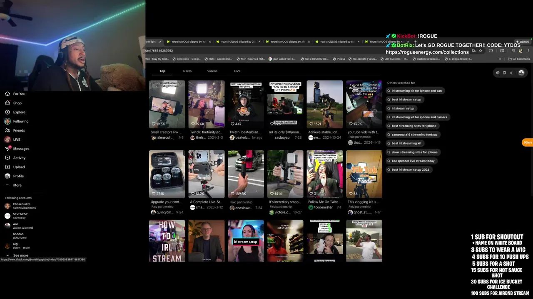Switch to the Top results tab
This screenshot has width=533, height=299.
pyautogui.click(x=162, y=71)
